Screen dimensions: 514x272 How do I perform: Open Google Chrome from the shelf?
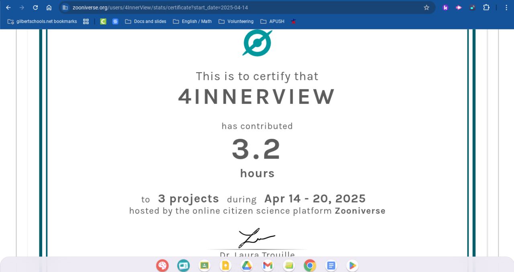click(310, 265)
